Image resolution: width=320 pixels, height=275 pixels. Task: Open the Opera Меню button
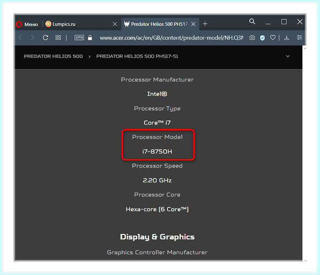coord(27,24)
